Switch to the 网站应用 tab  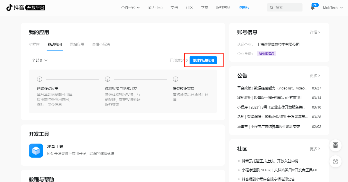click(77, 44)
